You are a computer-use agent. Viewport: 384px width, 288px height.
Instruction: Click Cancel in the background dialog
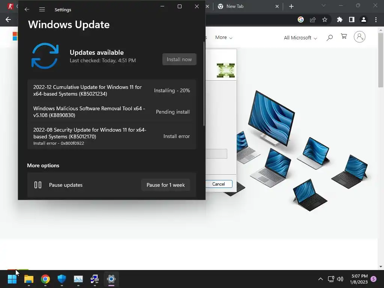(x=219, y=184)
